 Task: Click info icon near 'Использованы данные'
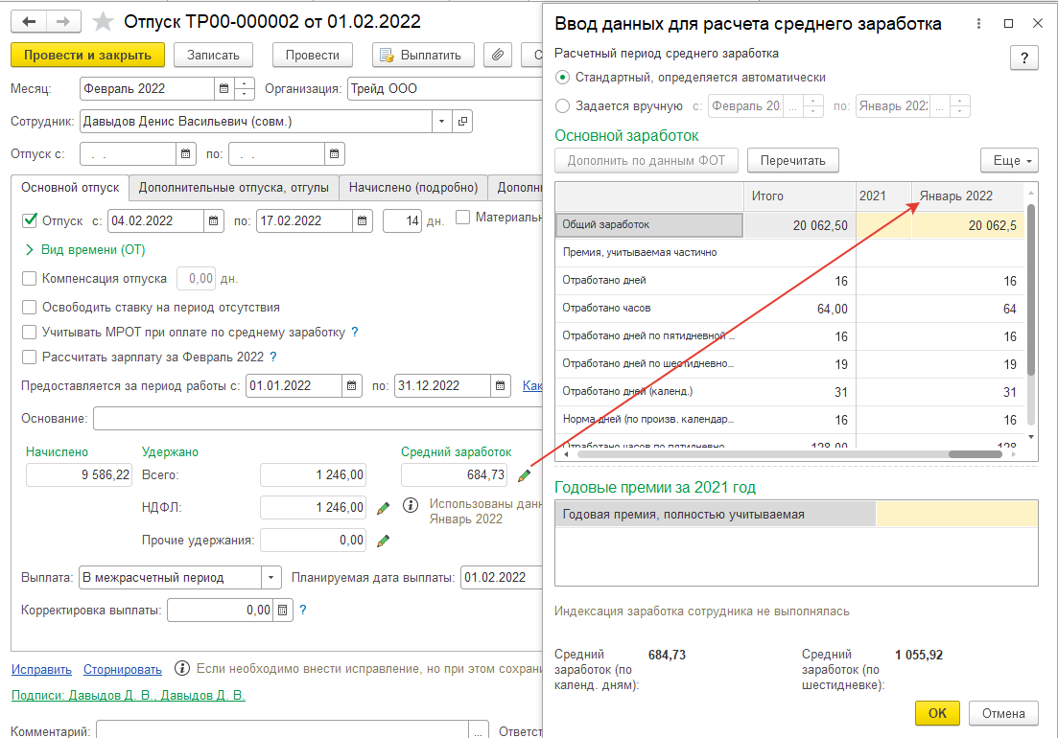[411, 505]
